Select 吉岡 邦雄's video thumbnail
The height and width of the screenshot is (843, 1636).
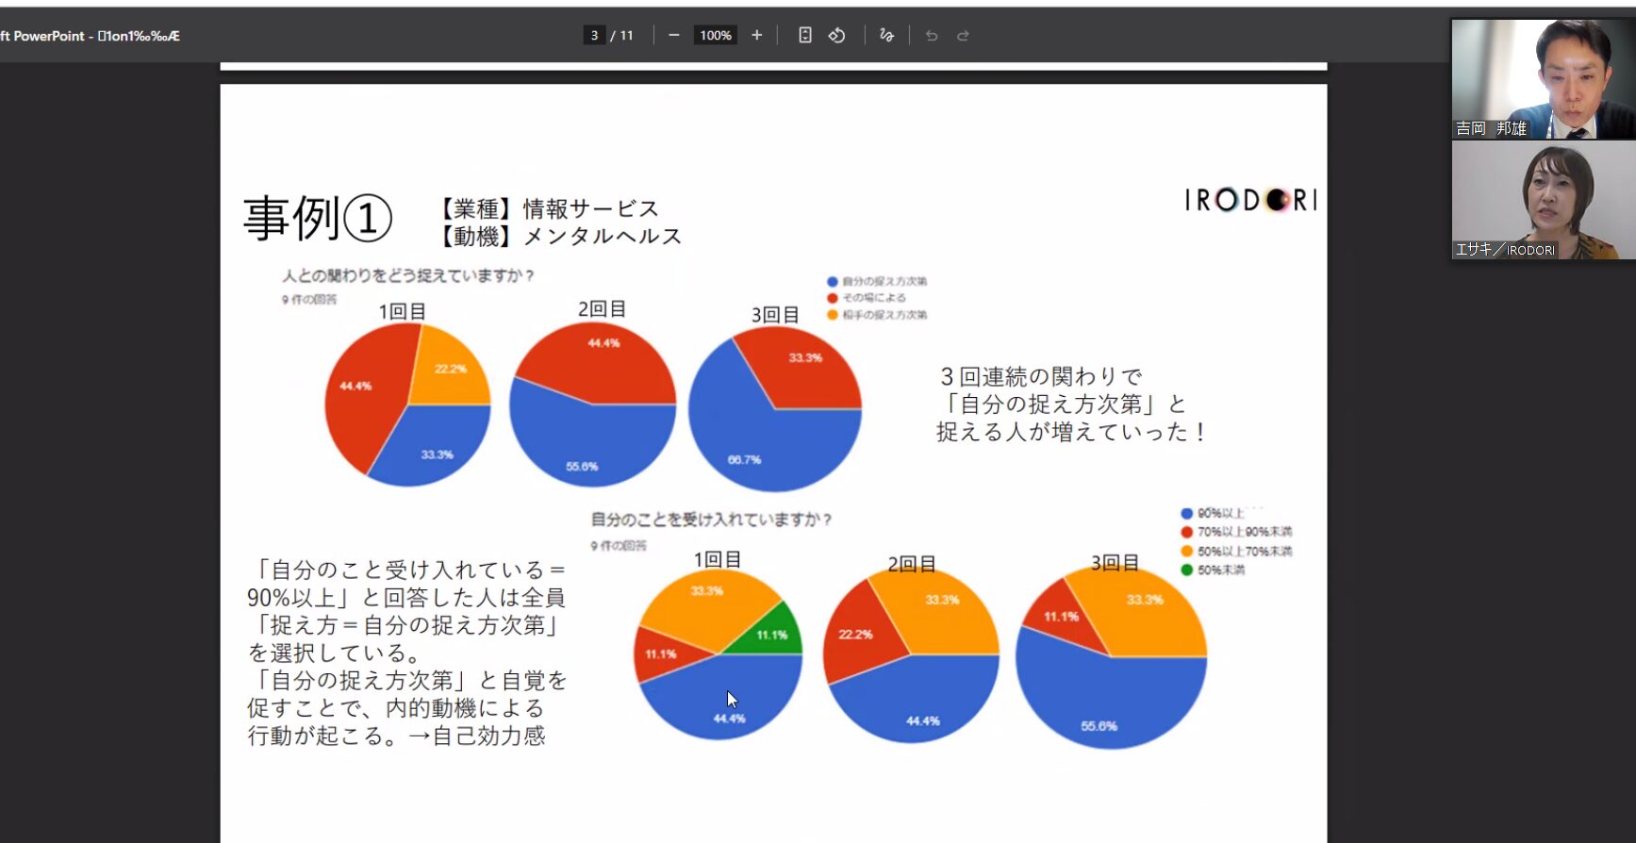pos(1543,79)
